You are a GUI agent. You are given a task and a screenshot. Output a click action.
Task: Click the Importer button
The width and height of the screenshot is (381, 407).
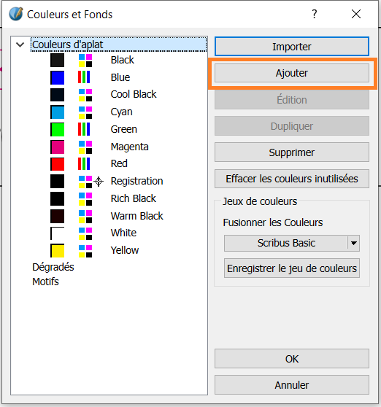point(292,47)
